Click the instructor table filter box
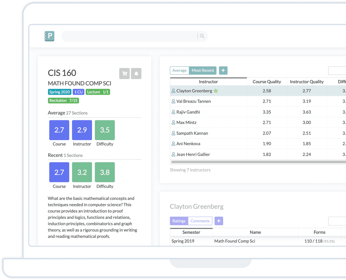 click(337, 70)
